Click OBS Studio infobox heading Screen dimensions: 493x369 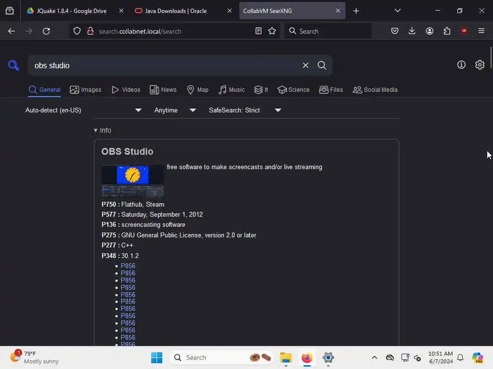tap(127, 151)
